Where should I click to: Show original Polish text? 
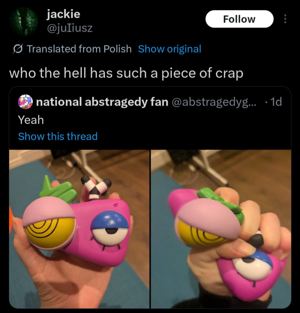tap(170, 49)
